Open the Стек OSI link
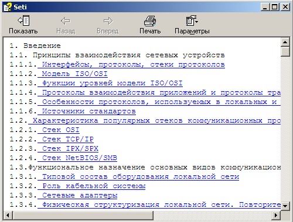 coord(59,130)
